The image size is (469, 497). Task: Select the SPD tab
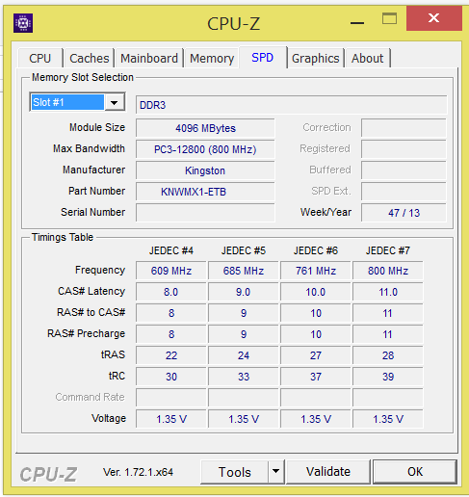[x=263, y=58]
